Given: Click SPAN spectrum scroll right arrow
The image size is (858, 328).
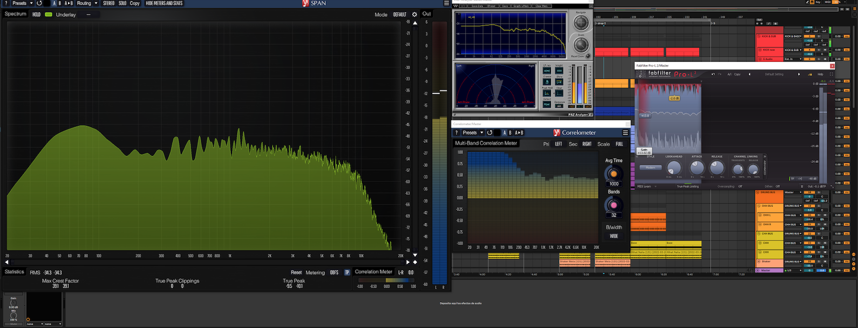Looking at the screenshot, I should (408, 262).
